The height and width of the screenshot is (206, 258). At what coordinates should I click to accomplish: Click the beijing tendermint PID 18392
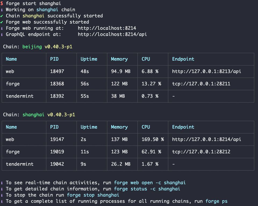57,96
